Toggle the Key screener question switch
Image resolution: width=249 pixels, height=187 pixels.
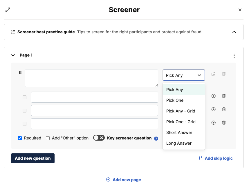point(99,138)
